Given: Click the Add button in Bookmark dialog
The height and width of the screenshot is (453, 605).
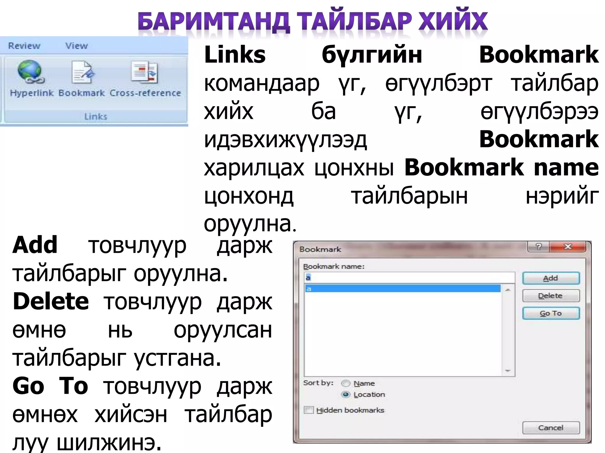Looking at the screenshot, I should (551, 278).
